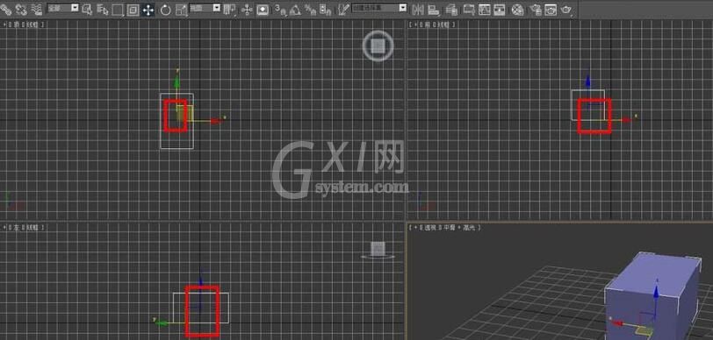The height and width of the screenshot is (340, 713).
Task: Enable the Select and Manipulate tool
Action: point(247,10)
